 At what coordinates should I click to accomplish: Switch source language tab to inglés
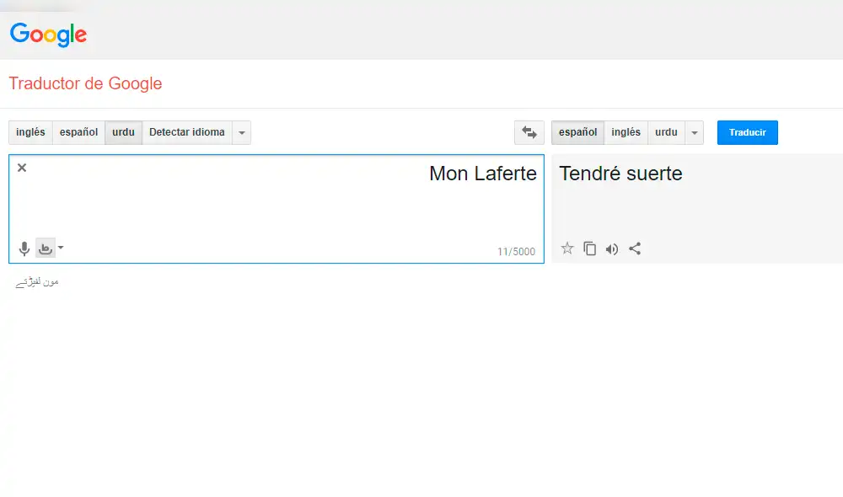click(30, 132)
